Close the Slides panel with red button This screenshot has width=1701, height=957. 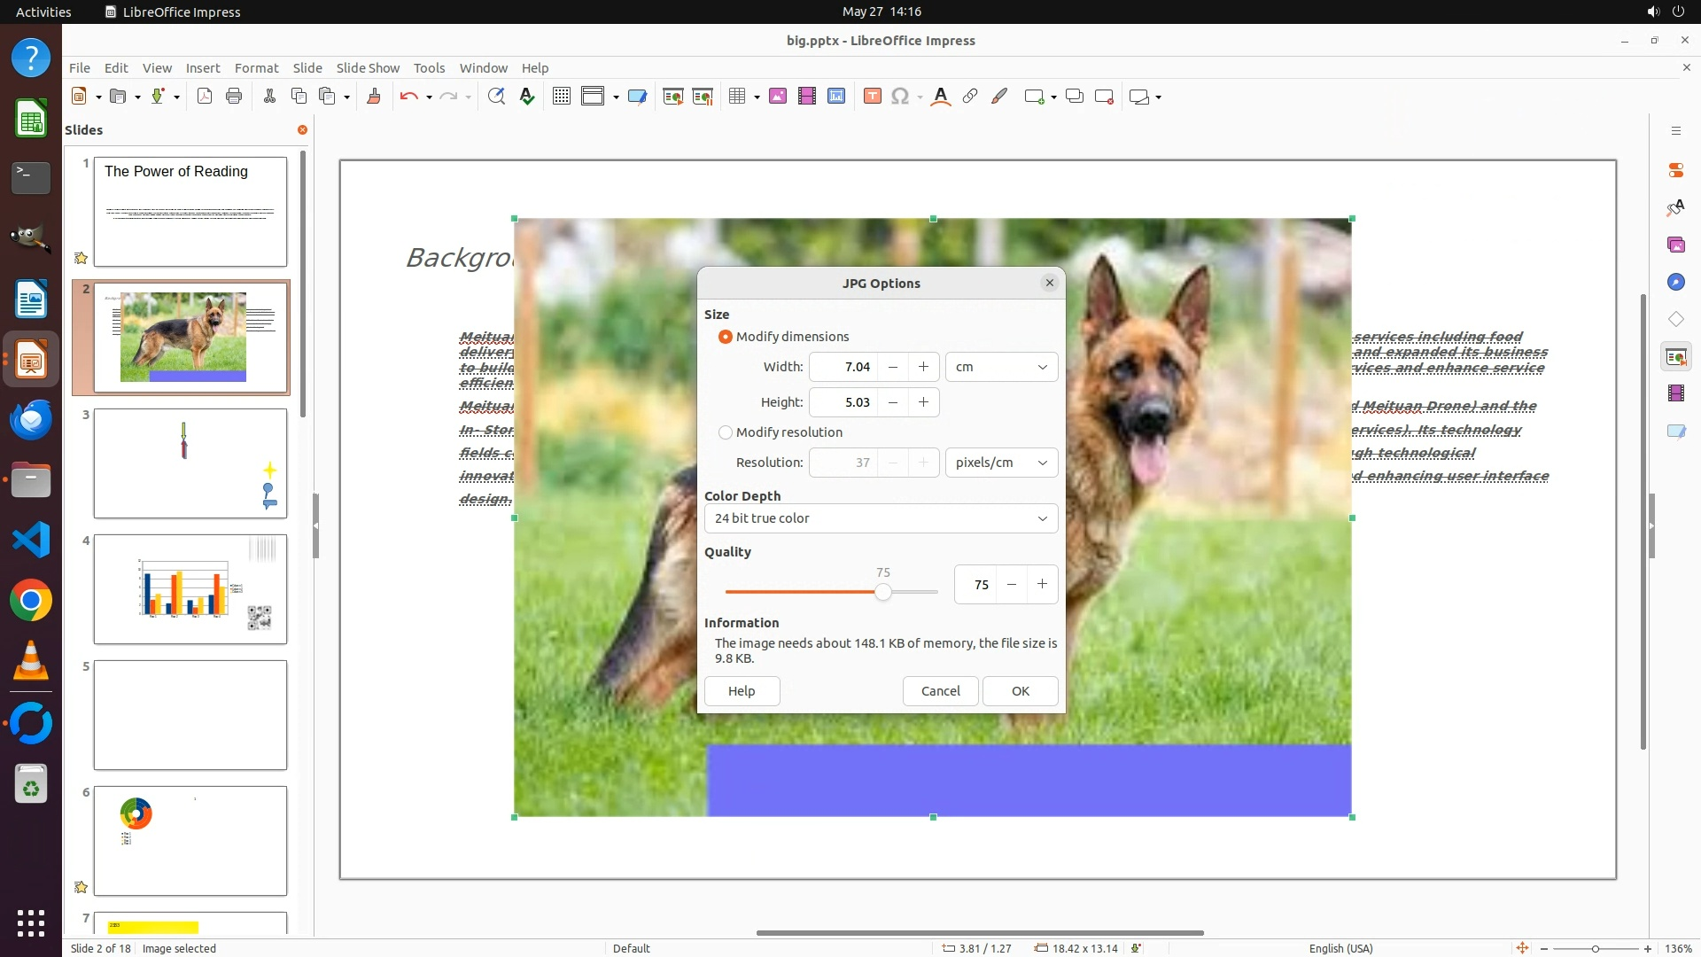click(x=302, y=130)
